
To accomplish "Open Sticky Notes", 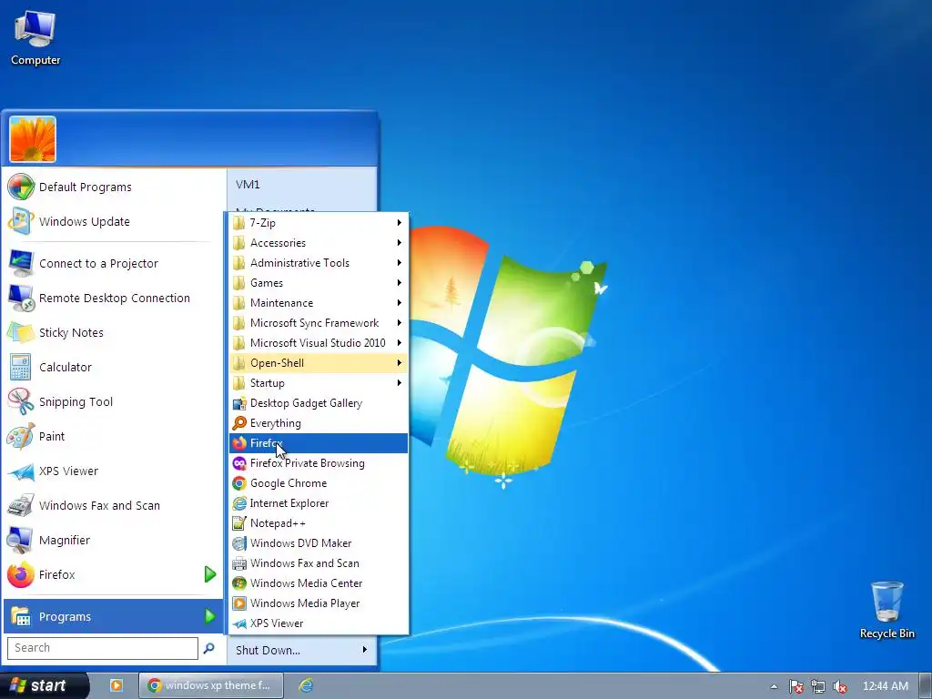I will (113, 332).
